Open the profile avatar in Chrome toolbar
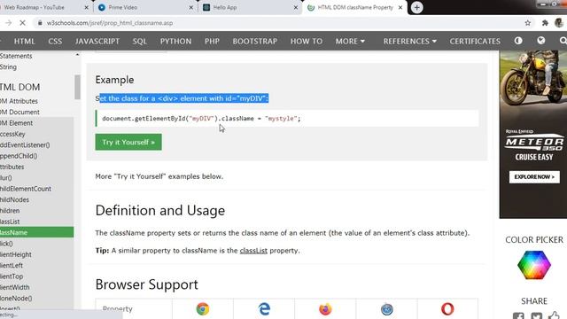 pos(559,23)
